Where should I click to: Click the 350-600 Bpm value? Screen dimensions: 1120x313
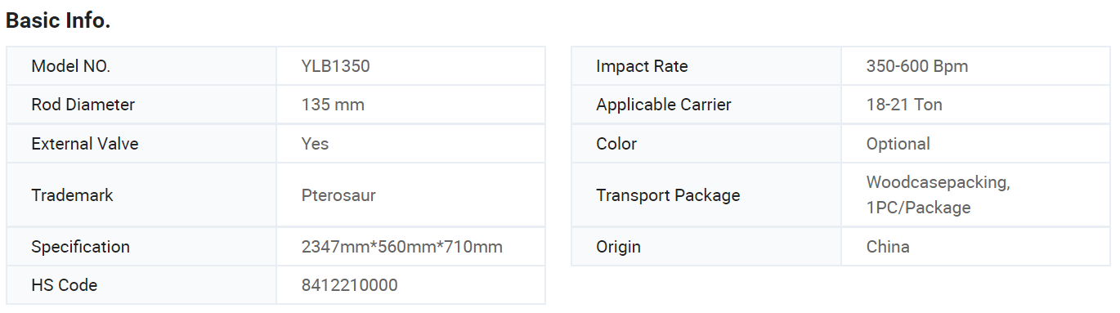click(917, 66)
